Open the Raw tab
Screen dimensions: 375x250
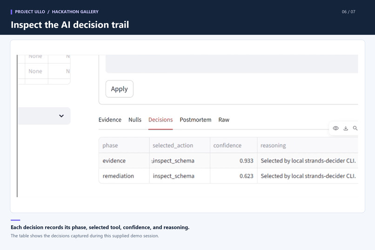click(224, 120)
